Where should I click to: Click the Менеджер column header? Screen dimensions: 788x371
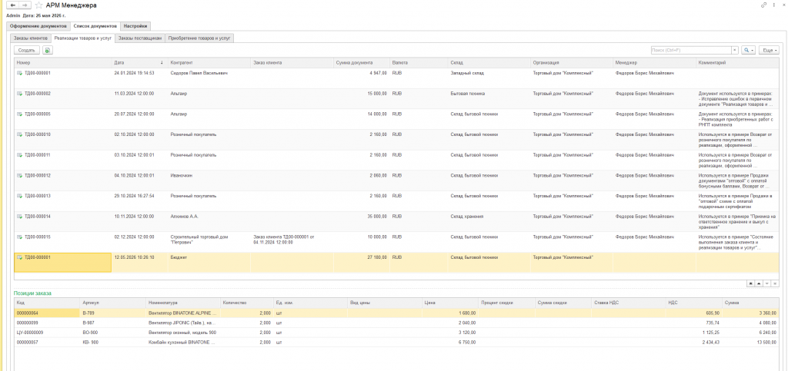pos(654,63)
